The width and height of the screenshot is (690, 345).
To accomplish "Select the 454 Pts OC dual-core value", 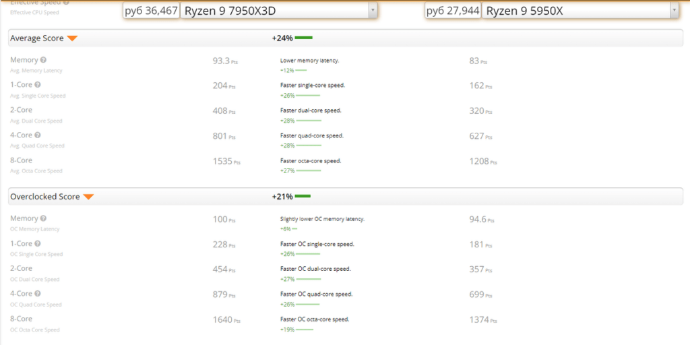I will coord(224,270).
